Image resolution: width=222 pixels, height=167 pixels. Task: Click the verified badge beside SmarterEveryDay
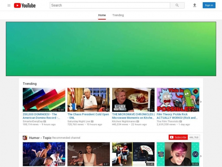[45, 121]
